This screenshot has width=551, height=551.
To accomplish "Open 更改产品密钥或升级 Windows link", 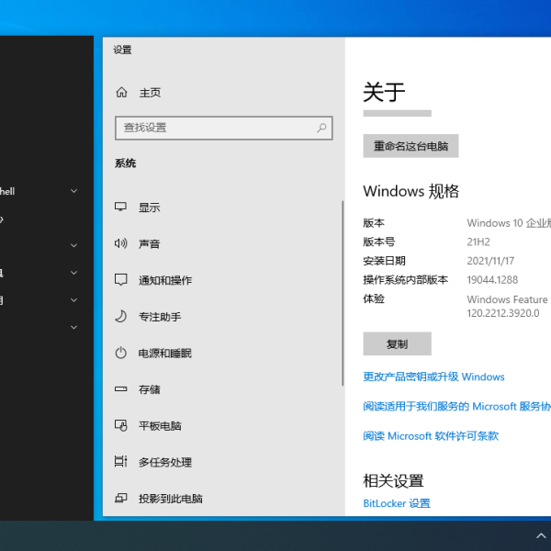I will tap(433, 377).
